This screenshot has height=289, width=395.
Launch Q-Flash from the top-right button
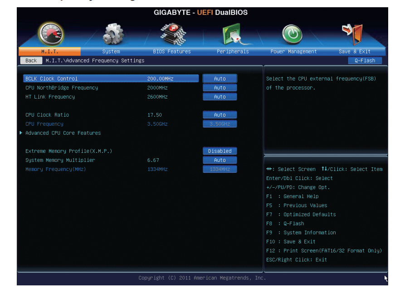[x=365, y=61]
